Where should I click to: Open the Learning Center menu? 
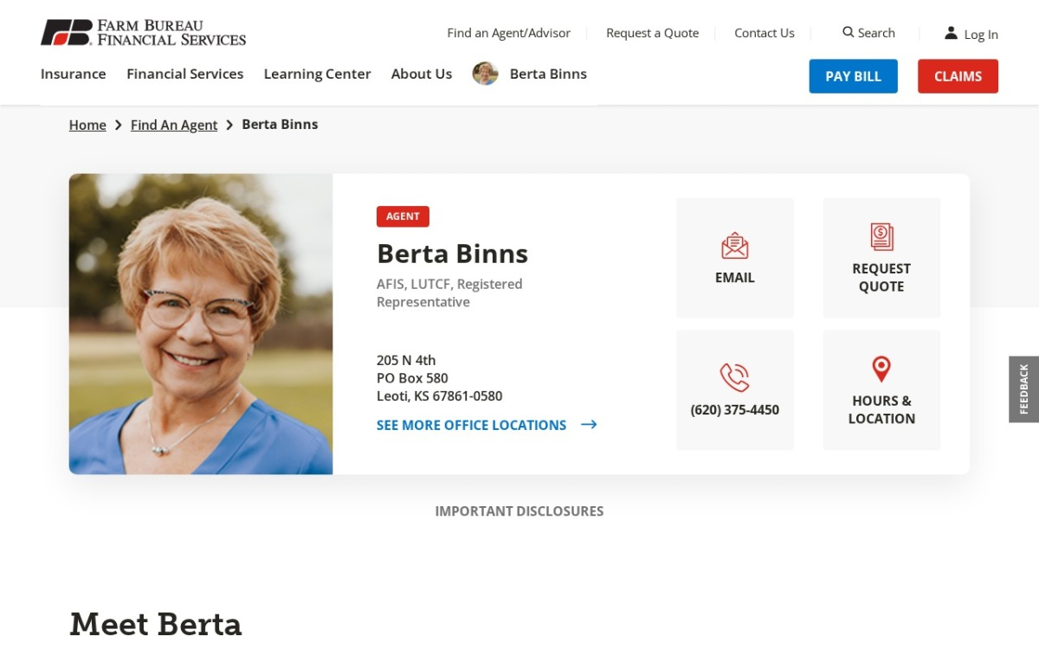[x=318, y=74]
